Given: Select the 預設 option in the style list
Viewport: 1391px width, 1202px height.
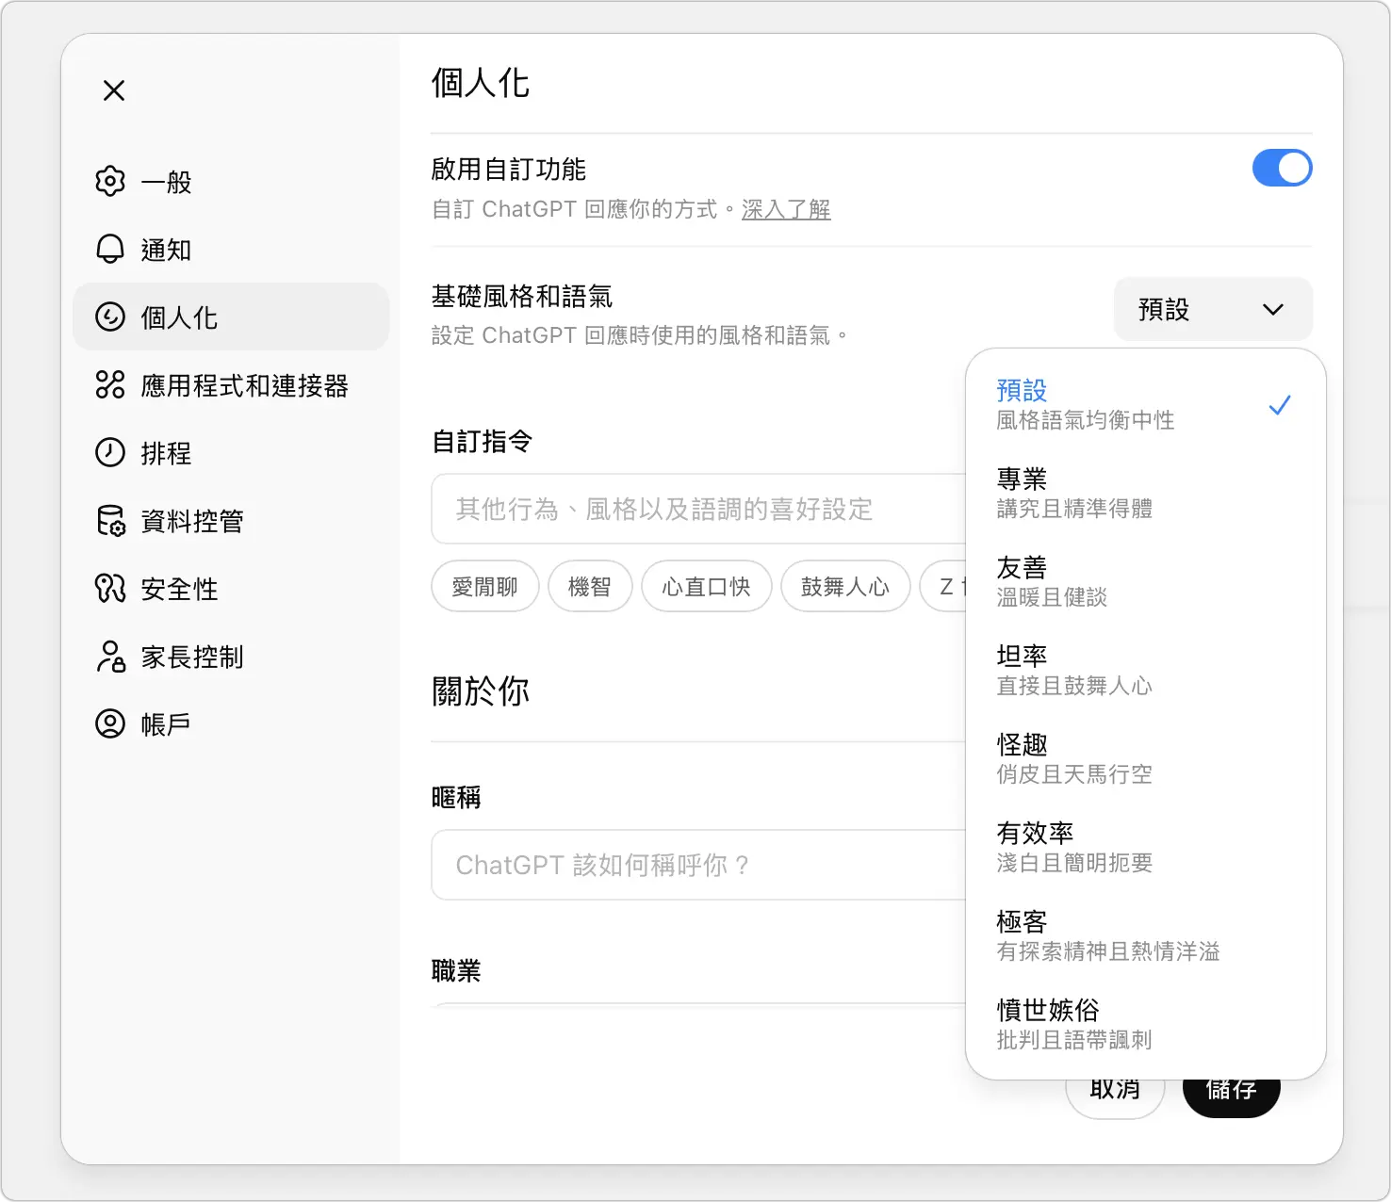Looking at the screenshot, I should (x=1145, y=405).
